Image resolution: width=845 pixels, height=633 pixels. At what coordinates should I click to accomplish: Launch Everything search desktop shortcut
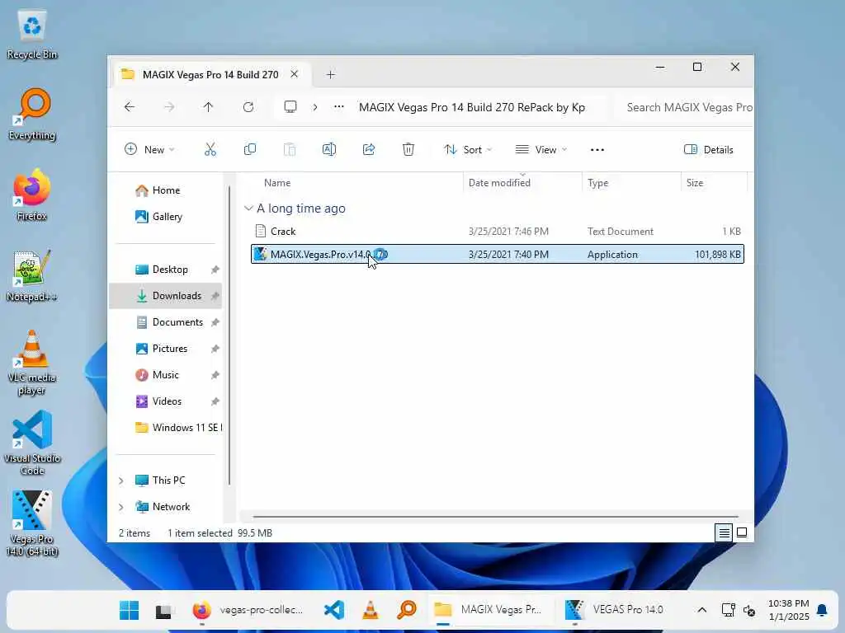click(x=32, y=115)
